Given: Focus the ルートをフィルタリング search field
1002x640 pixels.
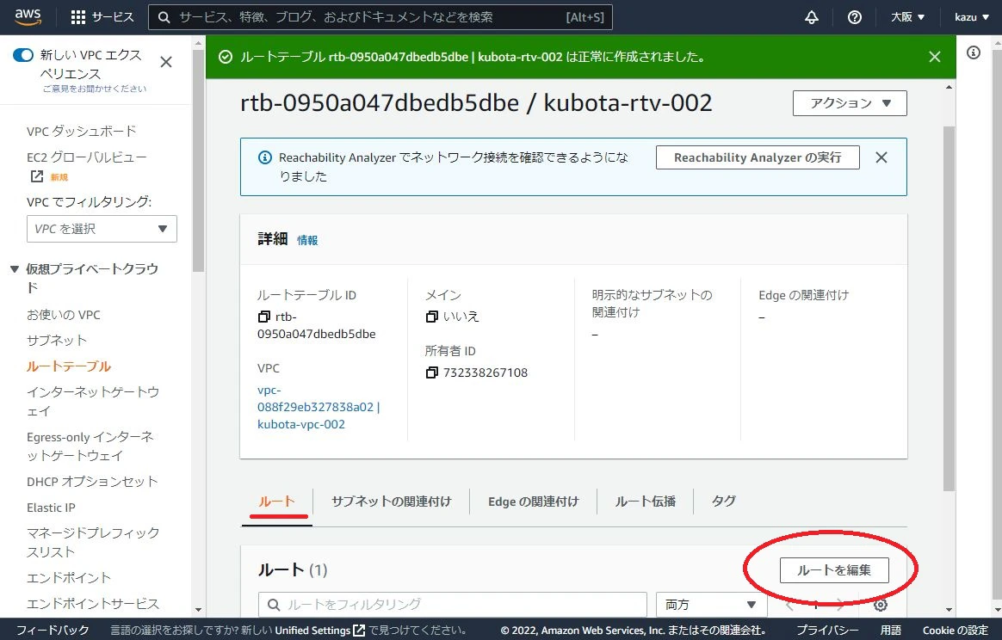Looking at the screenshot, I should tap(453, 604).
